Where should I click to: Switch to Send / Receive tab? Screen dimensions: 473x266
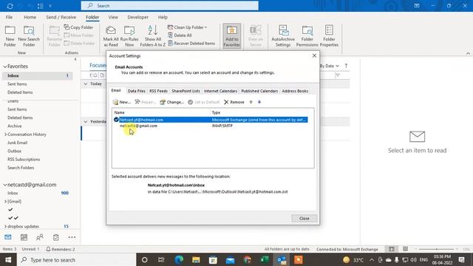click(x=61, y=17)
